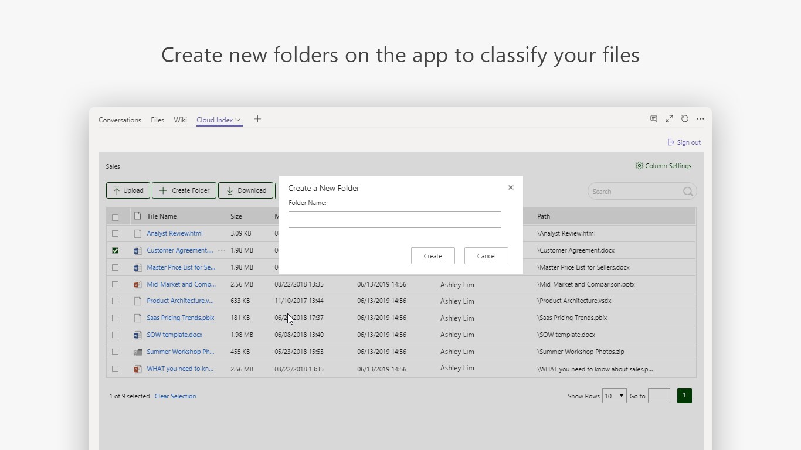This screenshot has height=450, width=801.
Task: Click the reload tab icon
Action: click(684, 119)
